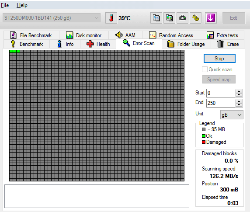250x212 pixels.
Task: Increase the Start value with up arrow
Action: click(239, 91)
